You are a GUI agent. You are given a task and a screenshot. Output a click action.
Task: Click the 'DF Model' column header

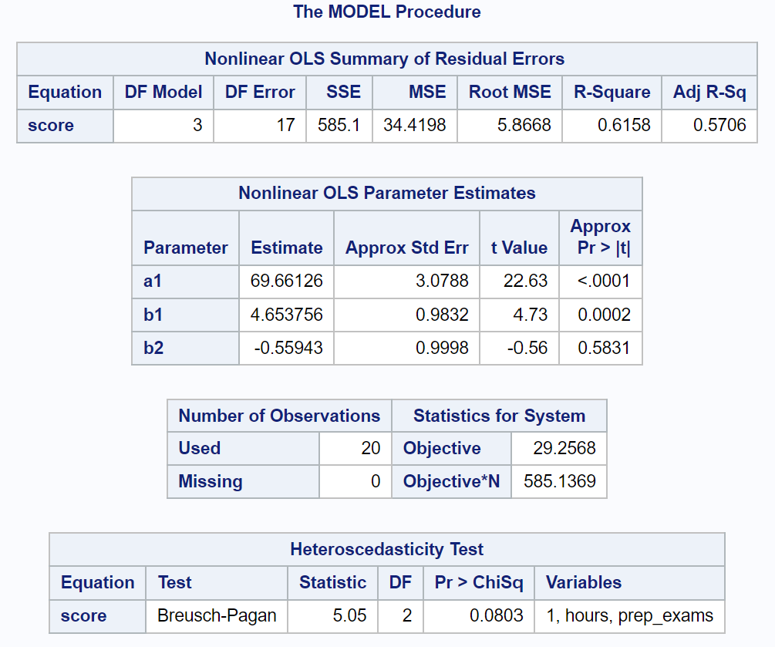163,93
